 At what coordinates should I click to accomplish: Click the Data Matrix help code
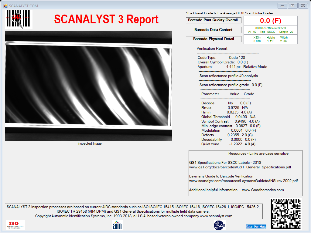(286, 214)
